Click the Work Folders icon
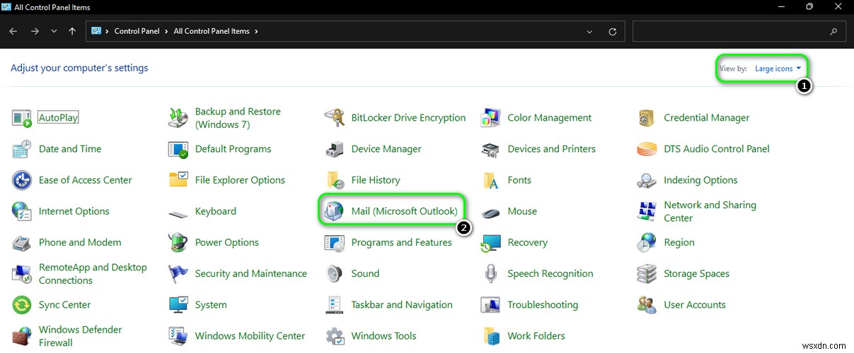This screenshot has height=353, width=854. click(491, 335)
